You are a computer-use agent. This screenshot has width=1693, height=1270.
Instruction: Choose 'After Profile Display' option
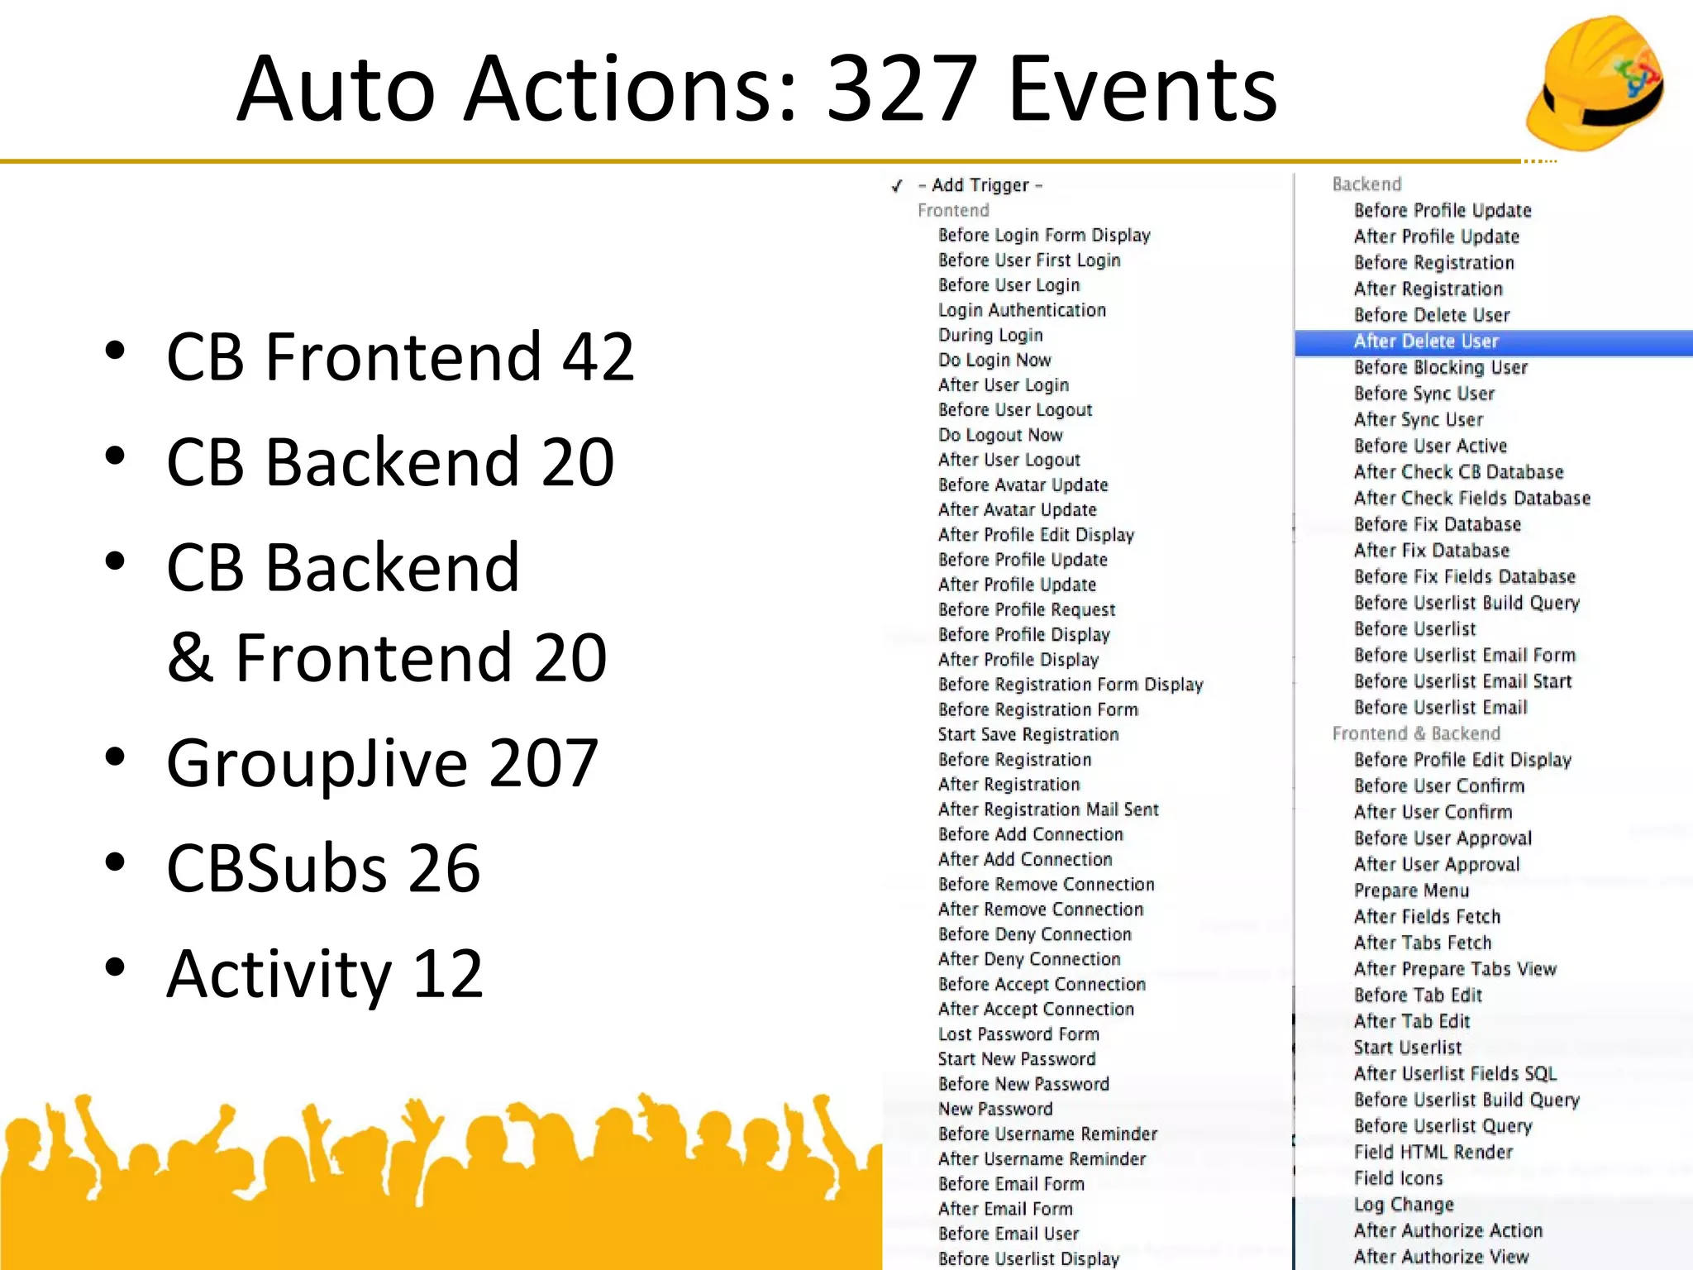click(1018, 660)
